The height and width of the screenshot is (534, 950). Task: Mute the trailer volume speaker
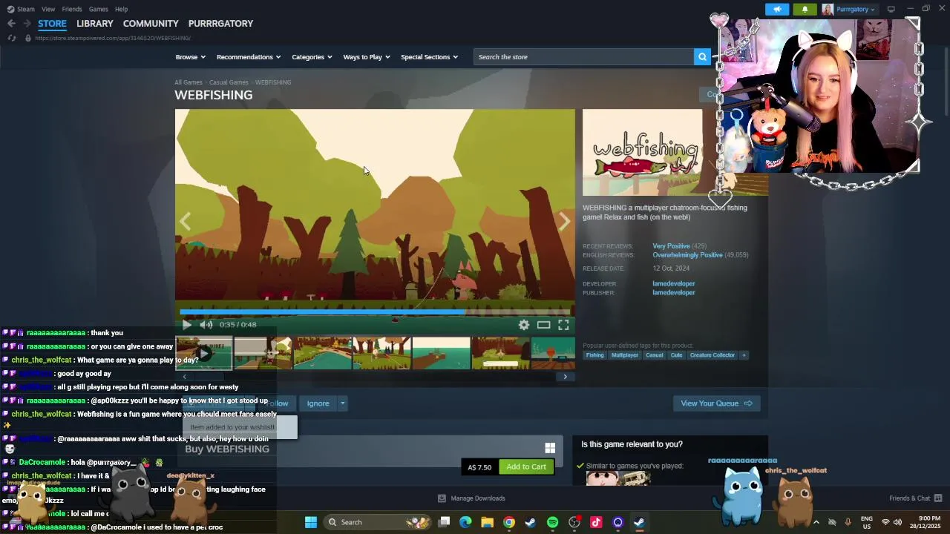(x=206, y=324)
